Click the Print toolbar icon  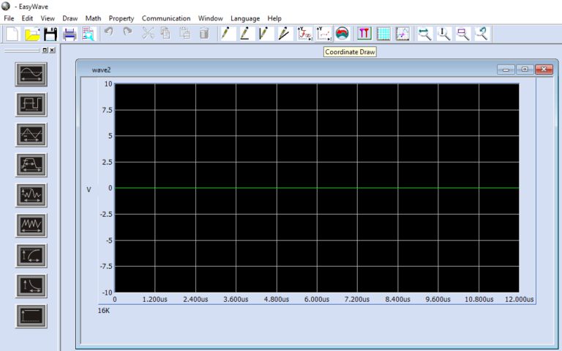[70, 33]
